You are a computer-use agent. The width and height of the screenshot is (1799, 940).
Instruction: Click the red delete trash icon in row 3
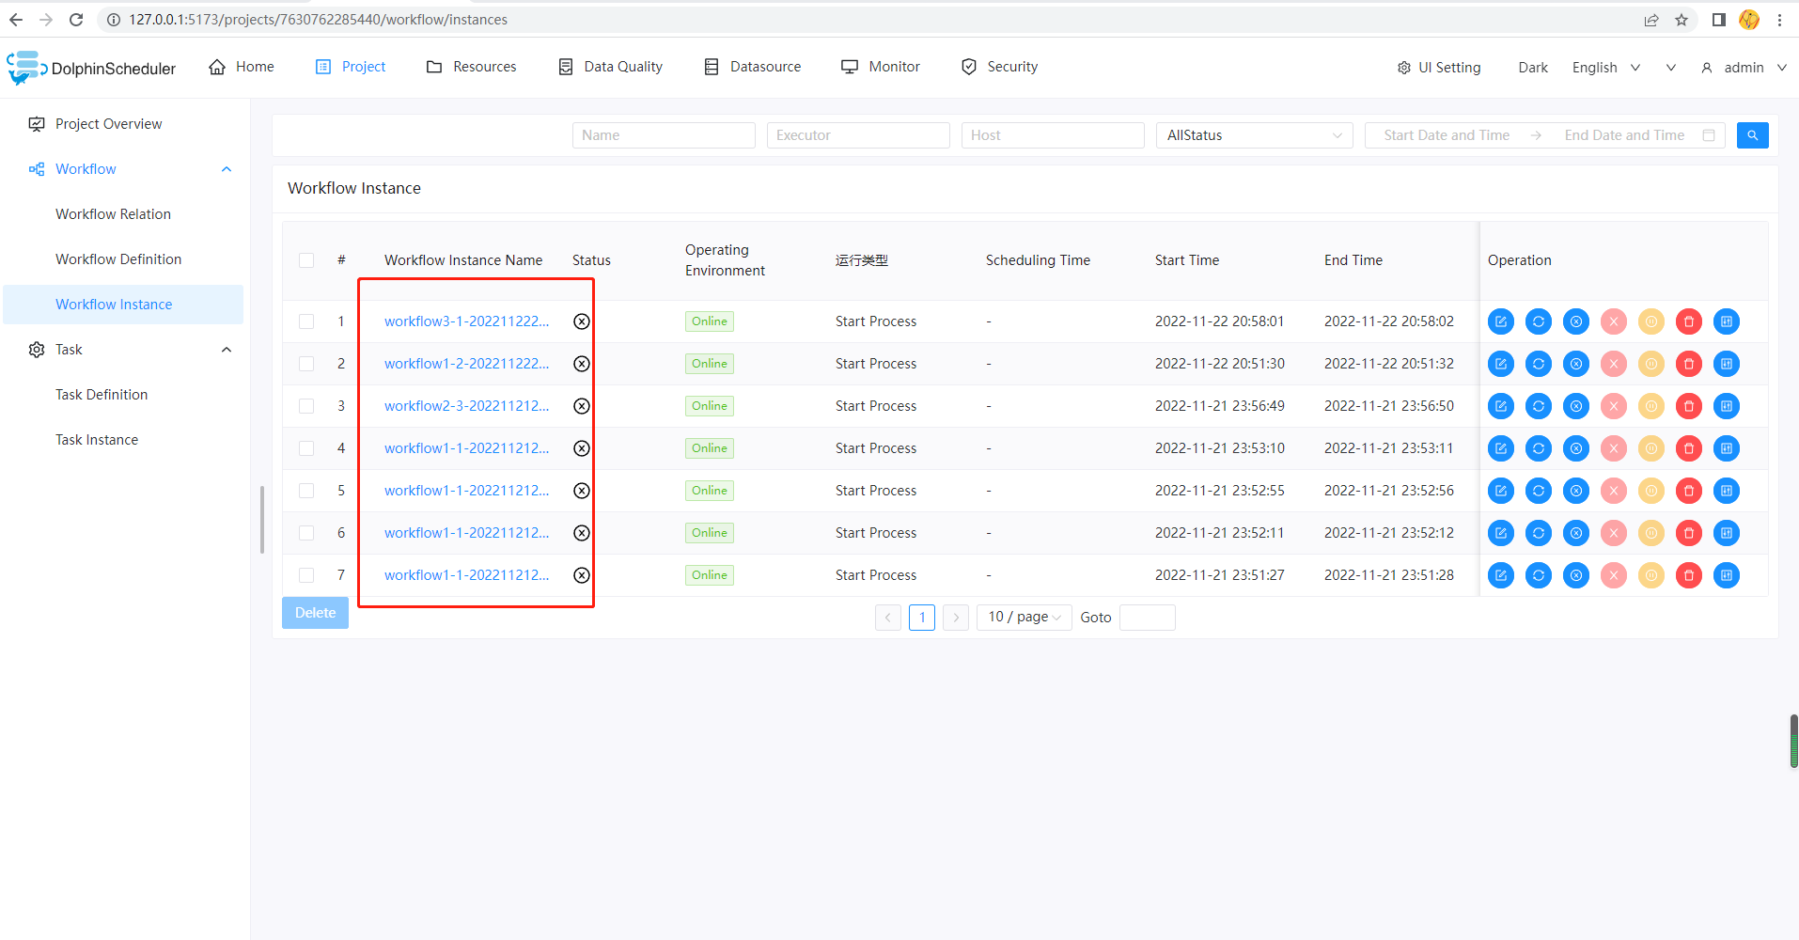[x=1689, y=406]
